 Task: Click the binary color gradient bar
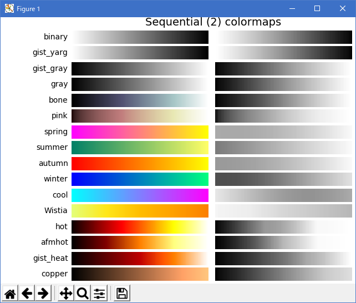click(140, 37)
